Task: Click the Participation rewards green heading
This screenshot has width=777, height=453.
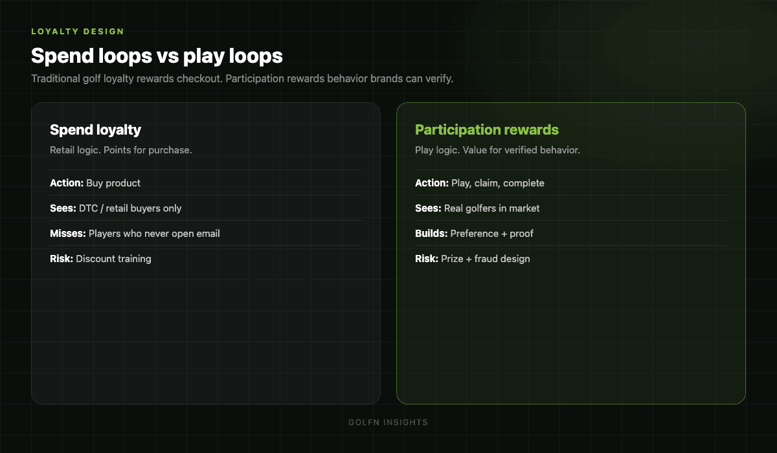Action: point(487,130)
